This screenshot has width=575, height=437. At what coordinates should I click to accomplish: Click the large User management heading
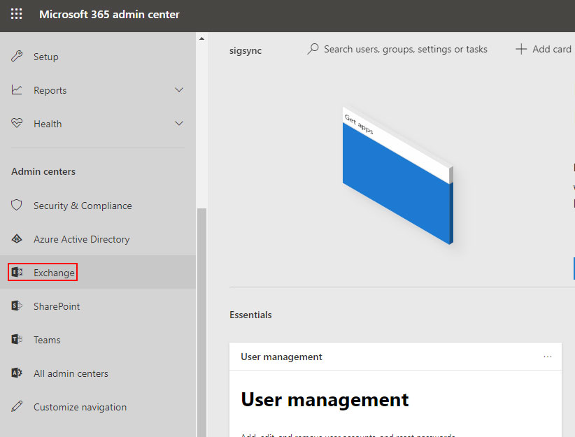[325, 399]
